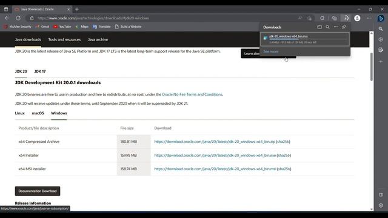Image resolution: width=388 pixels, height=218 pixels.
Task: Open the Bing Copilot sidebar button
Action: tap(381, 18)
